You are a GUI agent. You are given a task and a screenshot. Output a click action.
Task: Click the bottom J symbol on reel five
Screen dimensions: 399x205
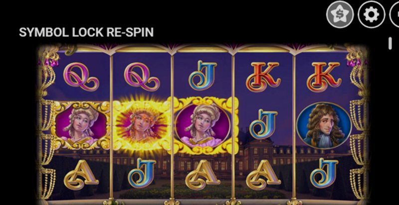click(324, 173)
